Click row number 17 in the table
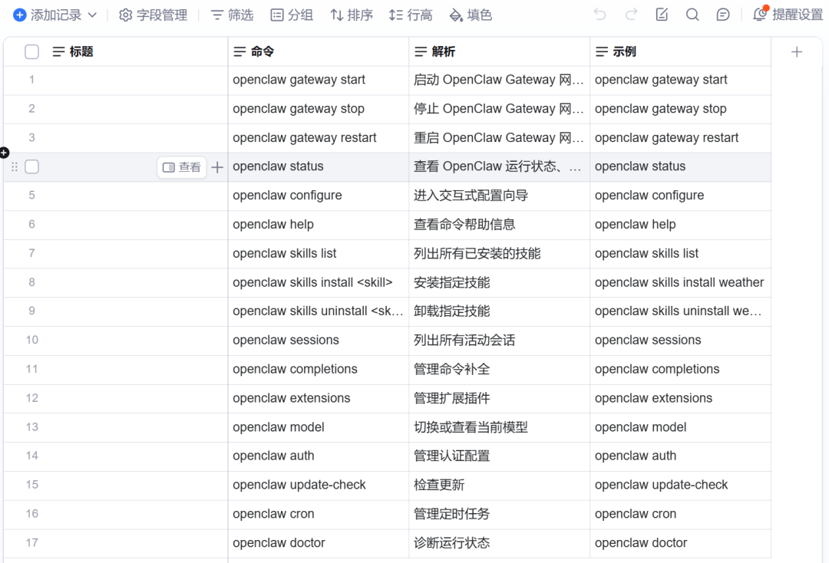This screenshot has width=829, height=563. [x=31, y=544]
